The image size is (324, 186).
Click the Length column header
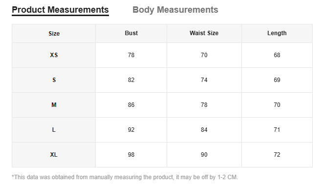[x=277, y=33]
